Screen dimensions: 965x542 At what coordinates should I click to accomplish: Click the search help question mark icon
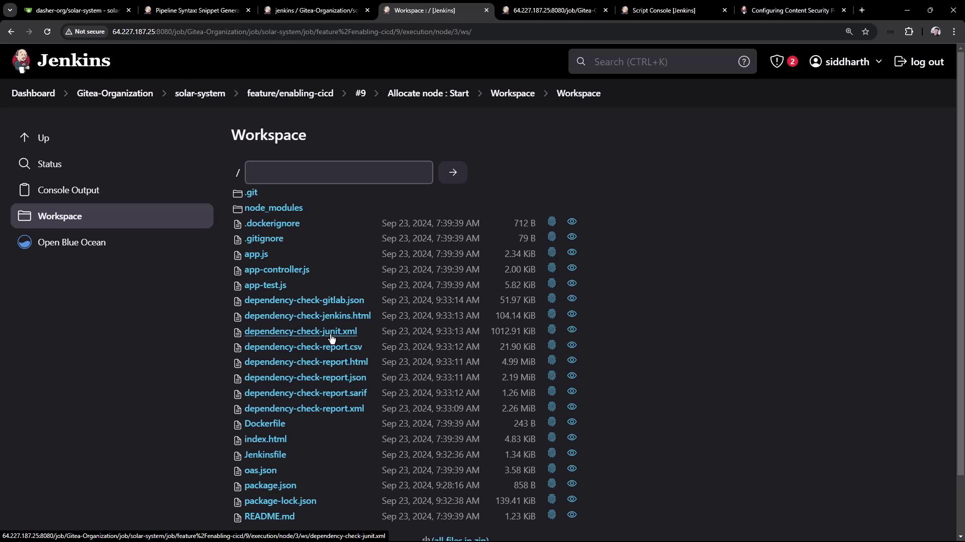pos(743,62)
